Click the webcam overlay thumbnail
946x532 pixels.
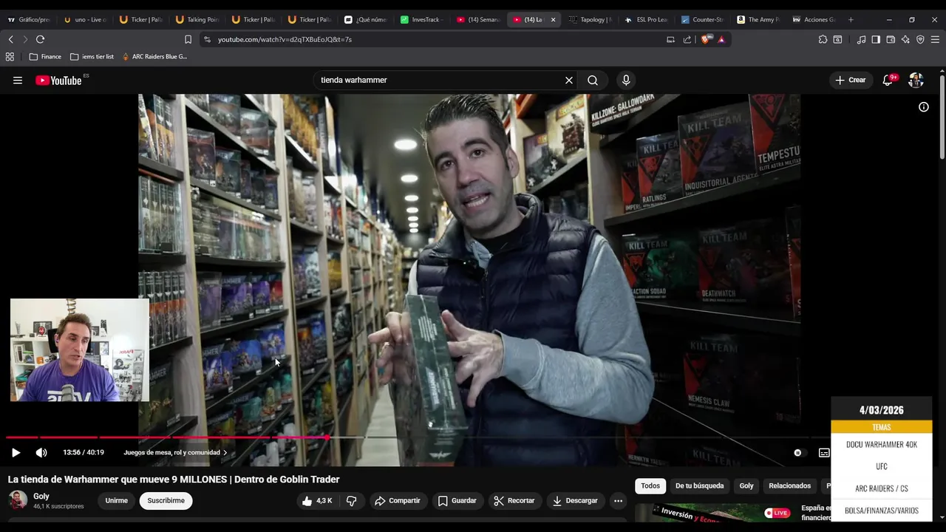coord(80,350)
